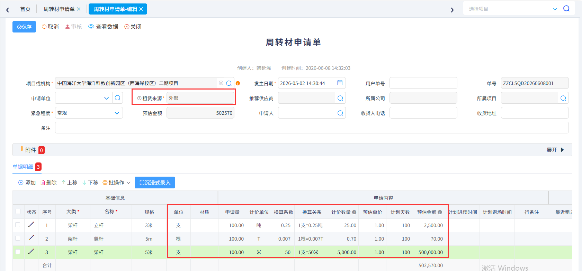Screen dimensions: 582x271
Task: Tick the select-all checkbox in table header
Action: tap(18, 211)
